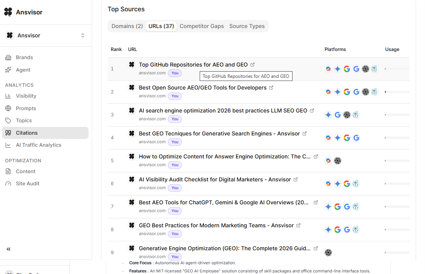Click the Gemini icon in rank 7 row

point(328,207)
